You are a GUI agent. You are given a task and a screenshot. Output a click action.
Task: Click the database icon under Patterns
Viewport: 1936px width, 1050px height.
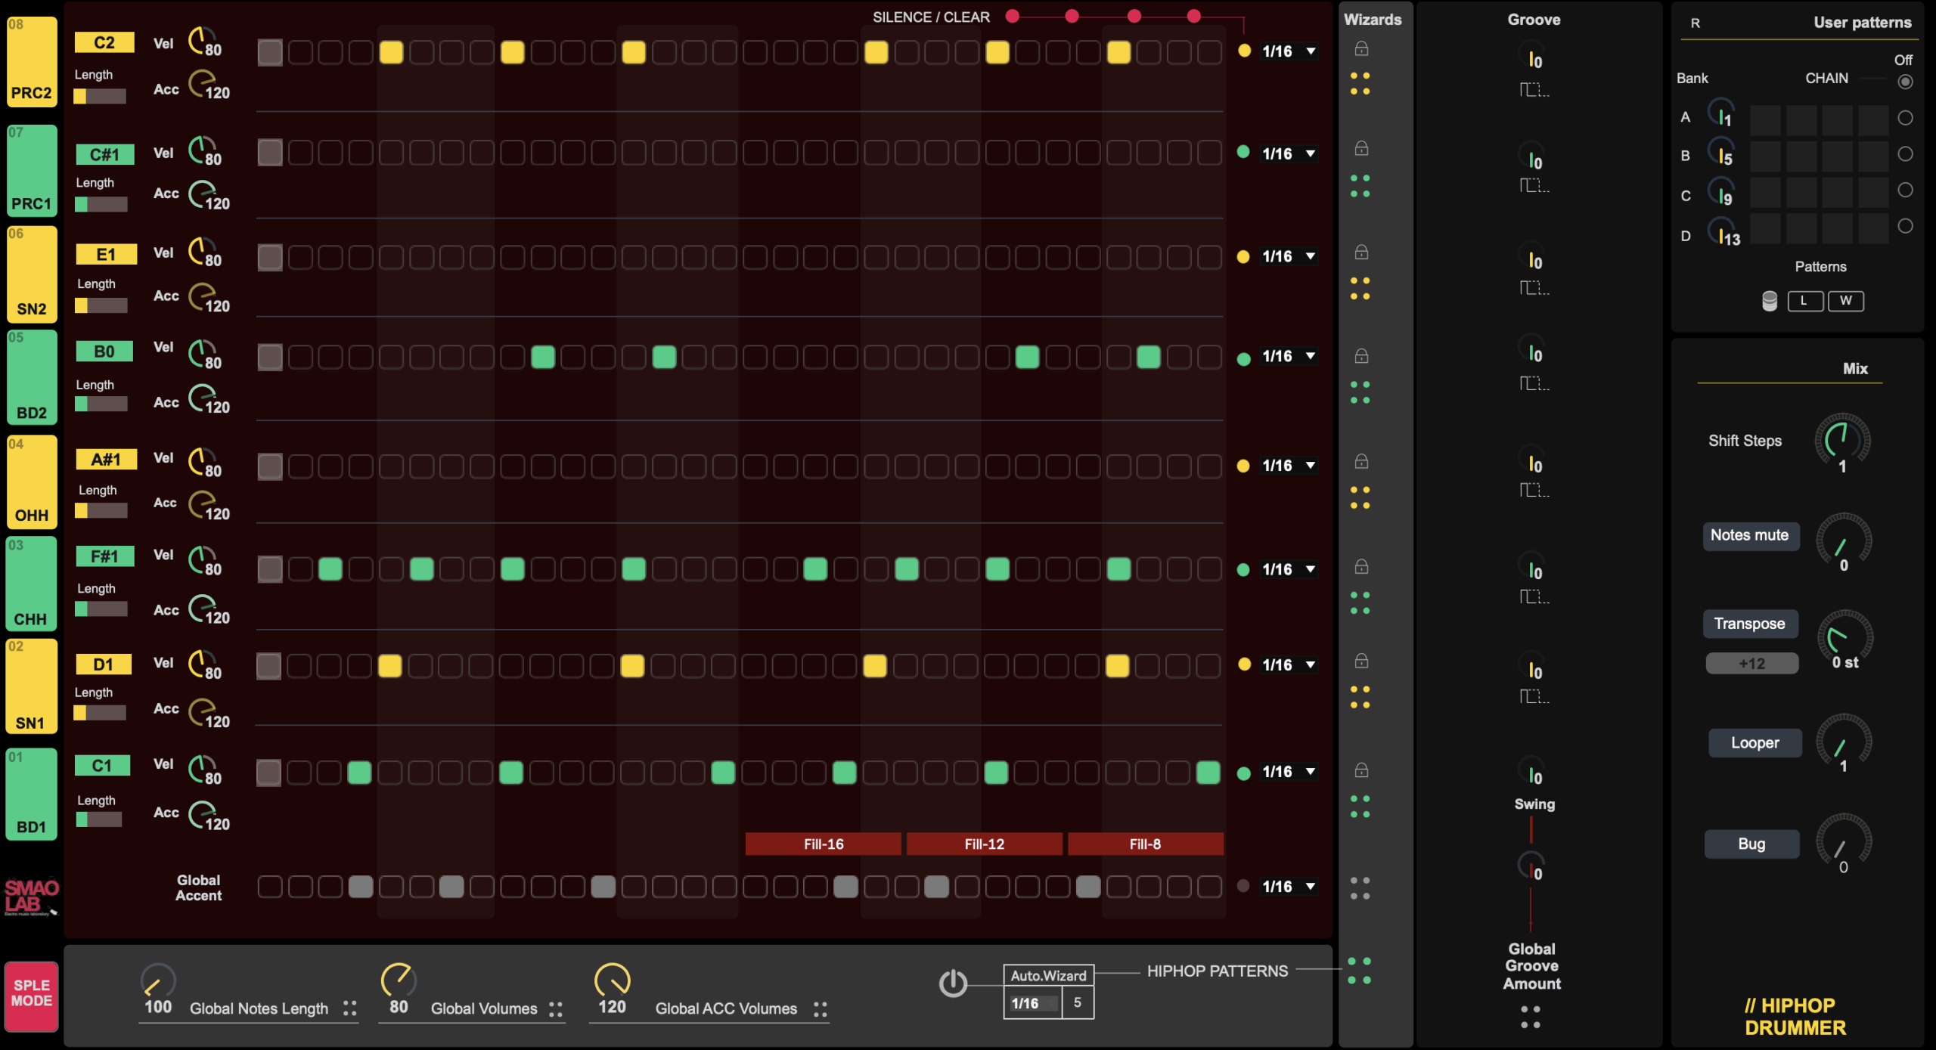point(1770,301)
